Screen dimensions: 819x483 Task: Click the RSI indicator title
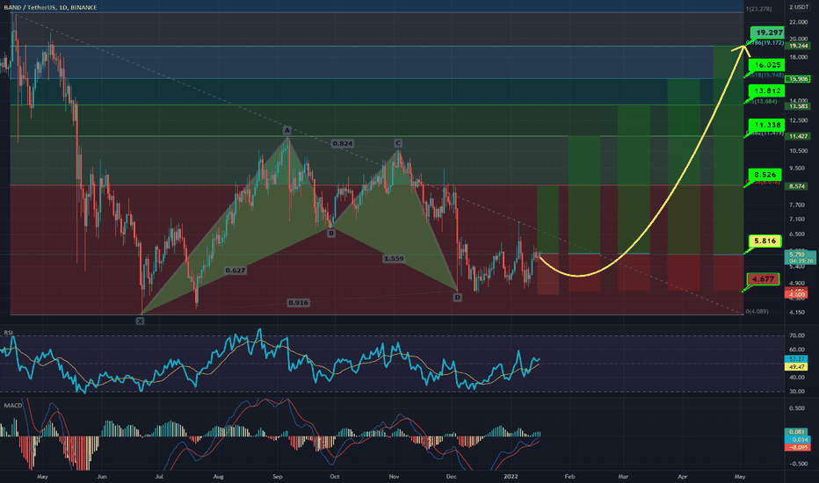pyautogui.click(x=9, y=333)
